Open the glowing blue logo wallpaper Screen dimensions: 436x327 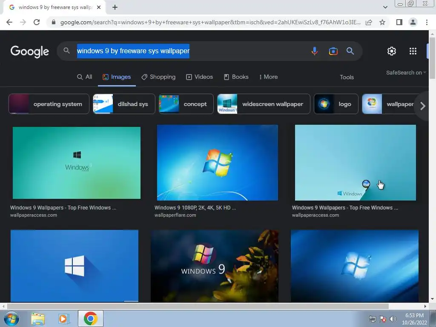(x=355, y=266)
